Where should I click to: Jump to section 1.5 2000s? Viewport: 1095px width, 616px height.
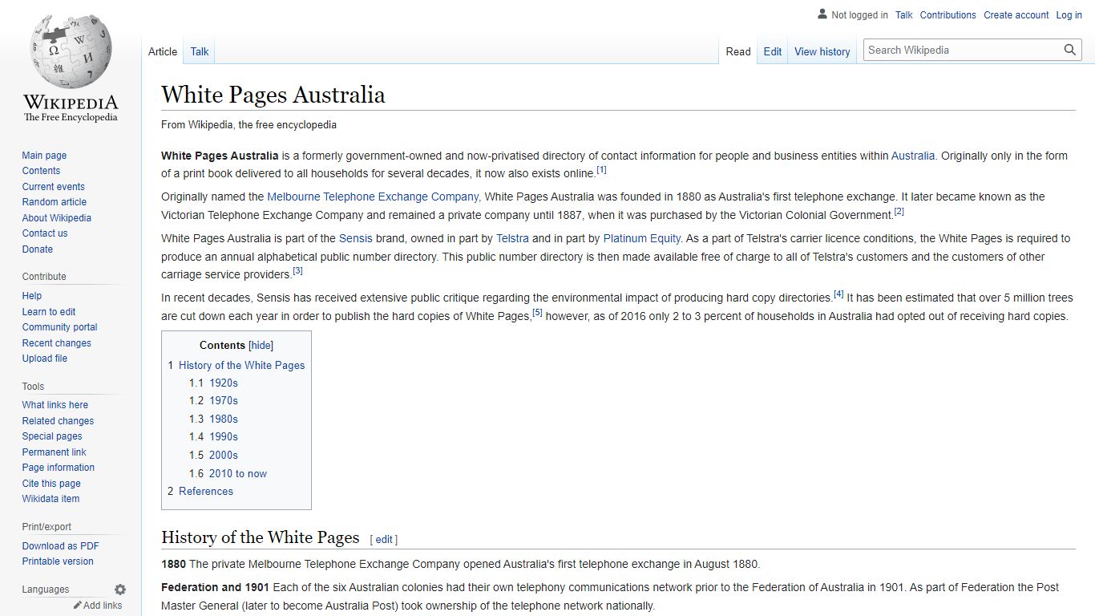[x=224, y=455]
